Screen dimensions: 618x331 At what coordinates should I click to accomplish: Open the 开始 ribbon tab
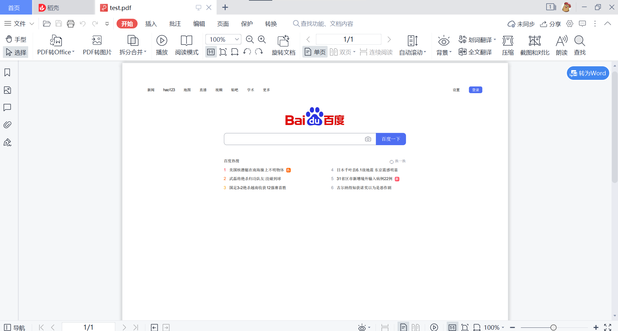point(127,24)
